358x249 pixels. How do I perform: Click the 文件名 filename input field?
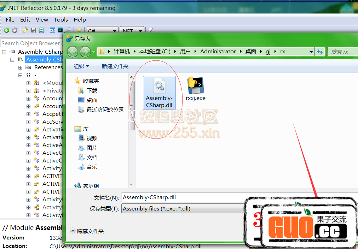184,197
